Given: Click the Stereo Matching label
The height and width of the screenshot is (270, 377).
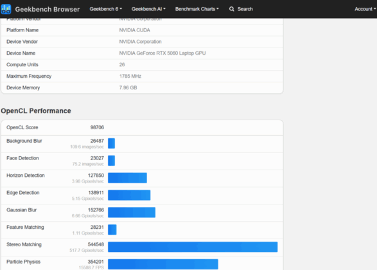Looking at the screenshot, I should (24, 244).
